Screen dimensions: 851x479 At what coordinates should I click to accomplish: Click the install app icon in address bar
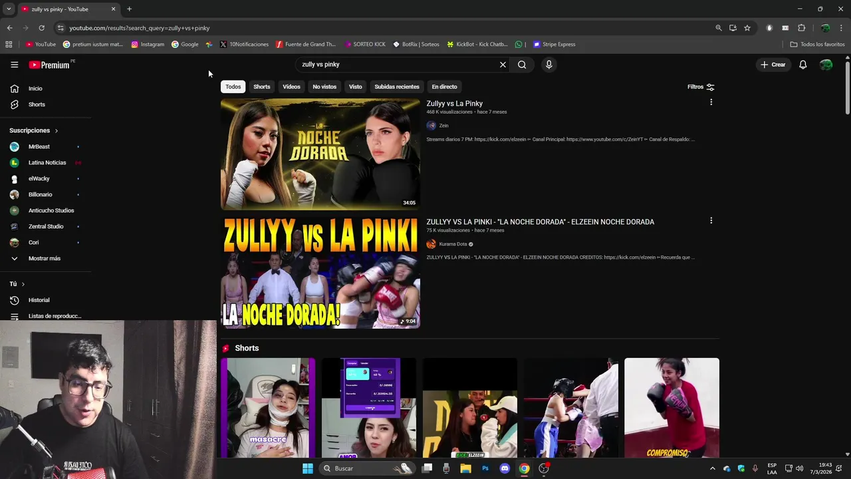[x=733, y=28]
